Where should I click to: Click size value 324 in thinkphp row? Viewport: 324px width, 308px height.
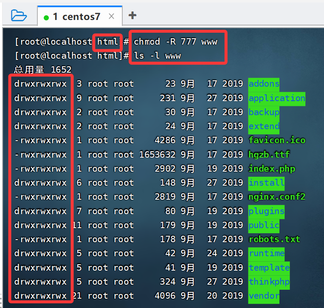point(168,282)
